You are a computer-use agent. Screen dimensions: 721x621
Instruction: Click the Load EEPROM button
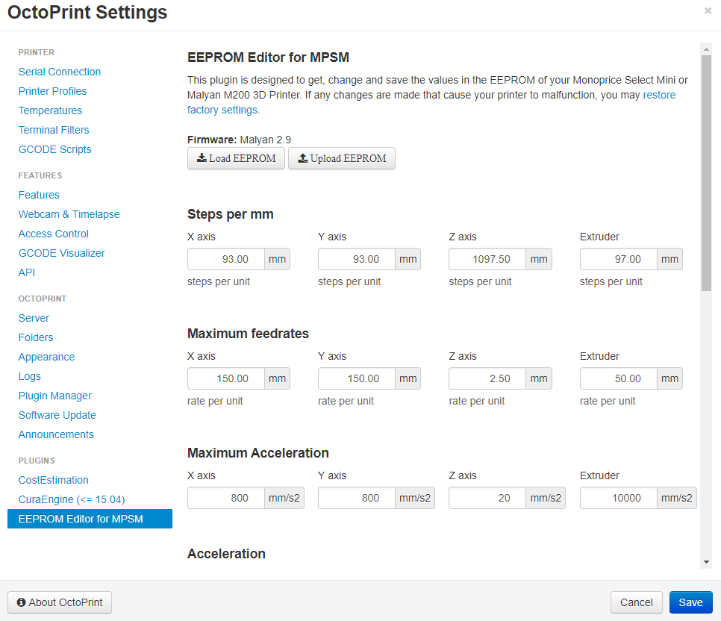[x=236, y=158]
